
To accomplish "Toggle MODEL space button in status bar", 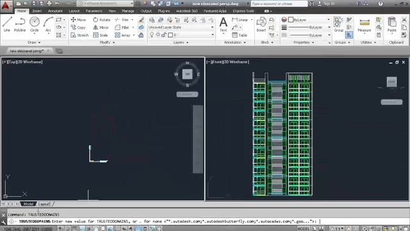I will [303, 228].
